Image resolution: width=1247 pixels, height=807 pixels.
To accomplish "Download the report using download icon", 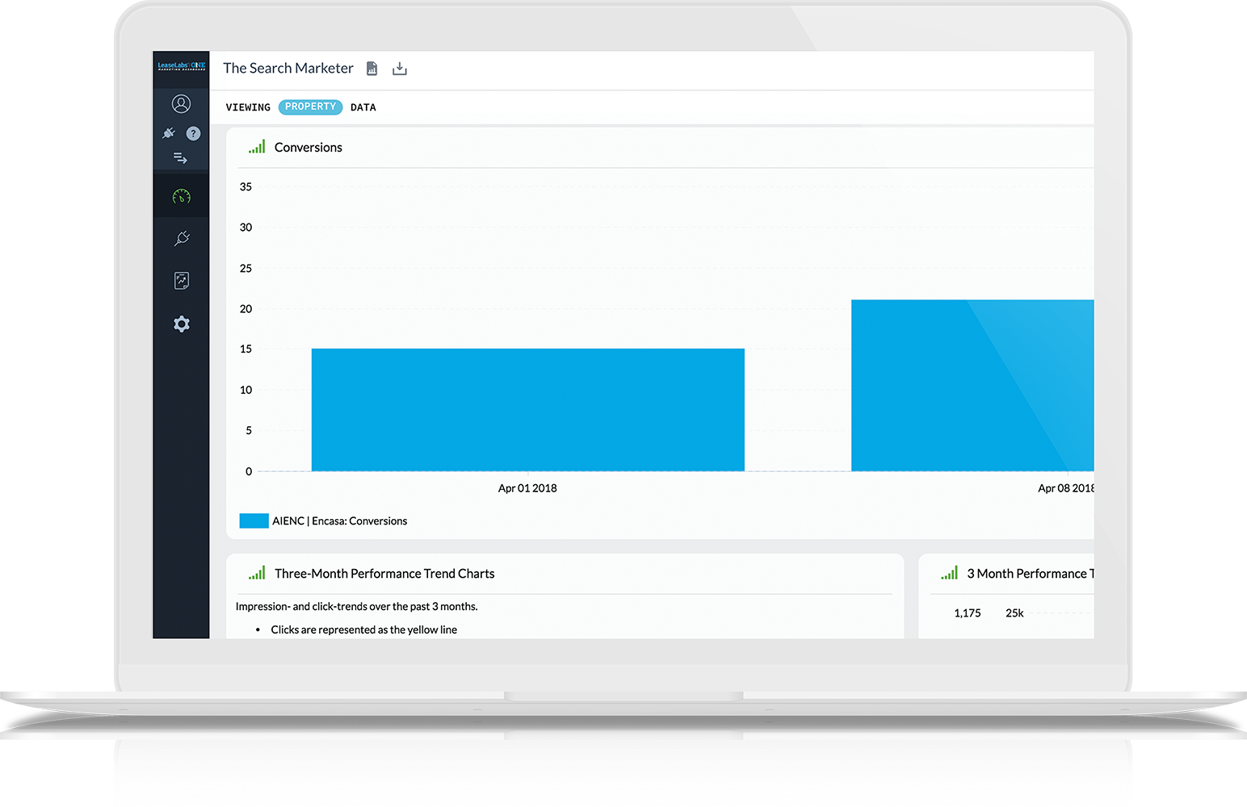I will (x=399, y=69).
